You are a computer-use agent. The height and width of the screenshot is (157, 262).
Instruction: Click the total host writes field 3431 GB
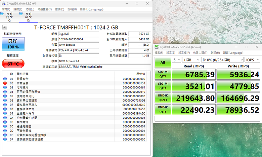coord(139,39)
